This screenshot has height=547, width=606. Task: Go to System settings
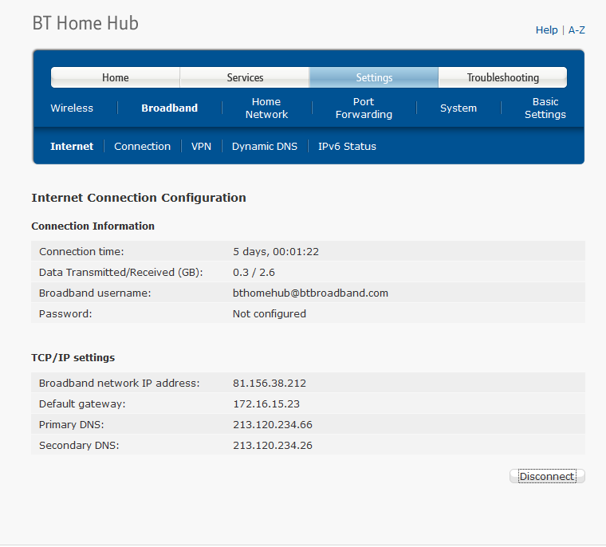point(458,108)
